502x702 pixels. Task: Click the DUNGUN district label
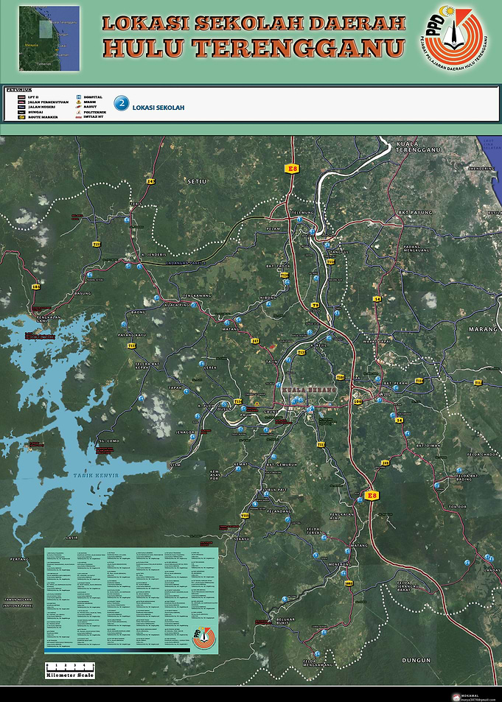click(416, 660)
